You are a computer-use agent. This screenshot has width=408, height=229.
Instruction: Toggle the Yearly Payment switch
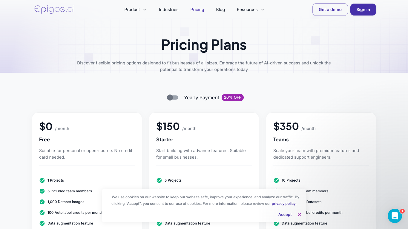[x=172, y=98]
